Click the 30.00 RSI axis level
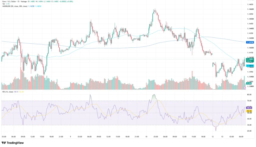 coord(249,125)
